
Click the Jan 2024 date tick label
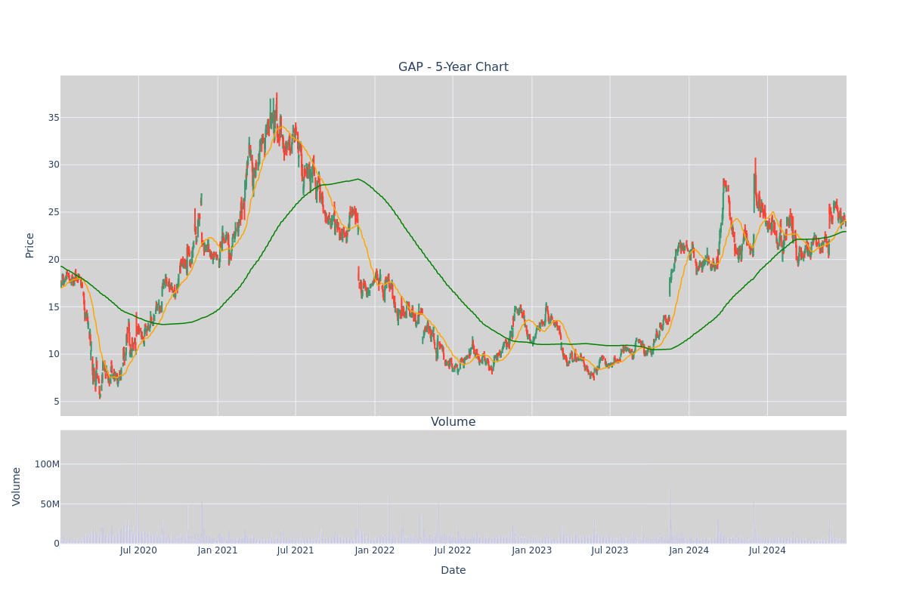689,550
